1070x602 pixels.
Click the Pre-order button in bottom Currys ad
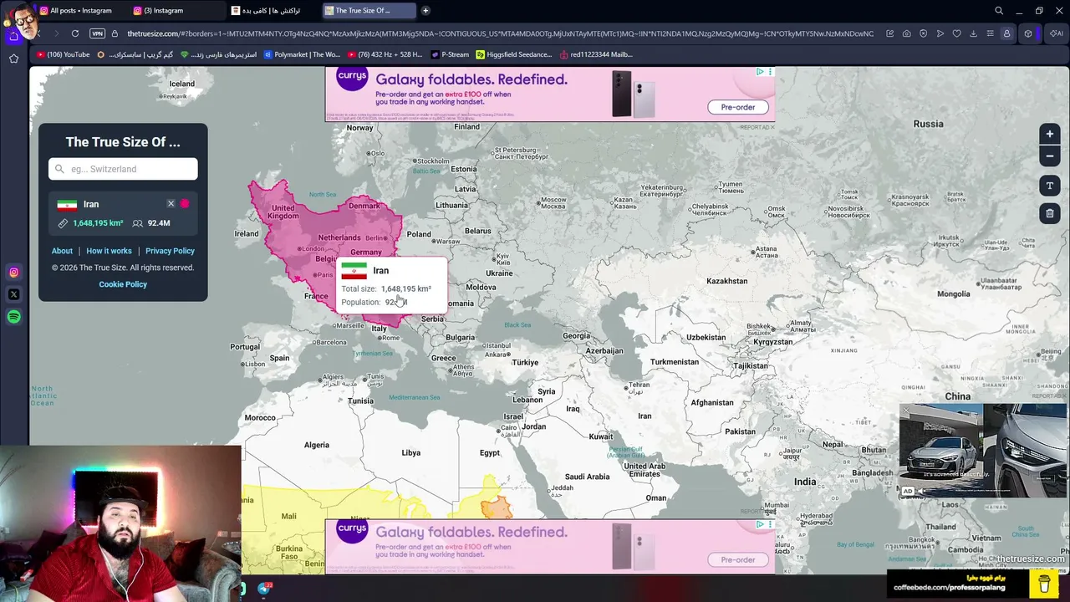tap(737, 559)
